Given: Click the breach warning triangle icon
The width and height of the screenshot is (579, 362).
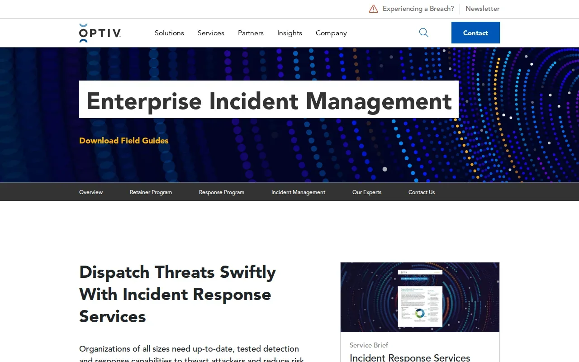Looking at the screenshot, I should click(x=373, y=9).
